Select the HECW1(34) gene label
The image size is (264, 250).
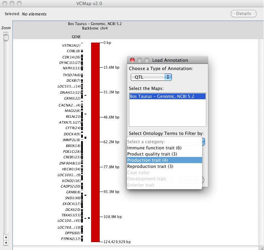click(71, 169)
